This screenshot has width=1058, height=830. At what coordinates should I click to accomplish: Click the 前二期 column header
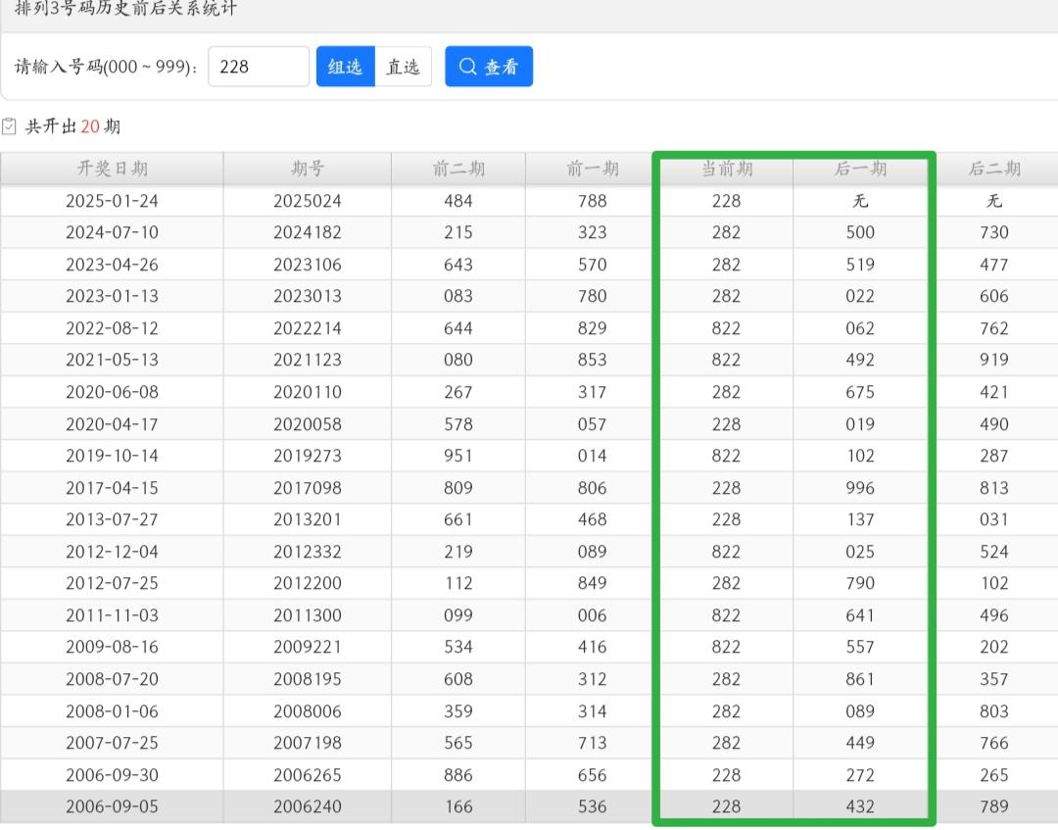pos(457,169)
